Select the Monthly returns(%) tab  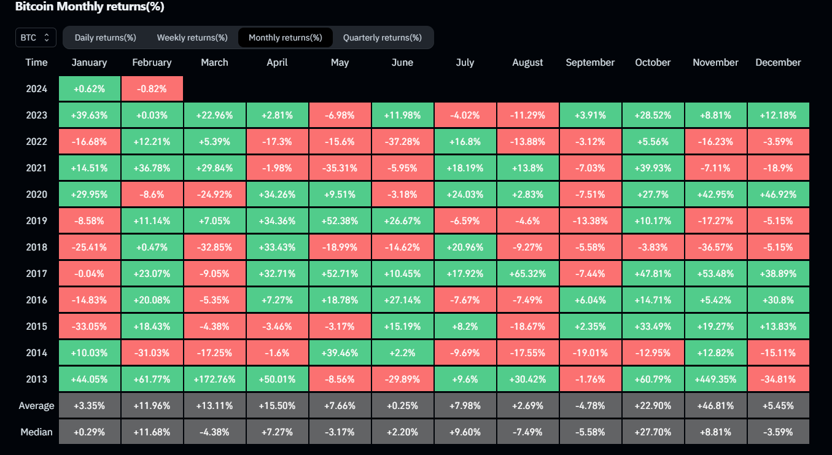tap(285, 37)
